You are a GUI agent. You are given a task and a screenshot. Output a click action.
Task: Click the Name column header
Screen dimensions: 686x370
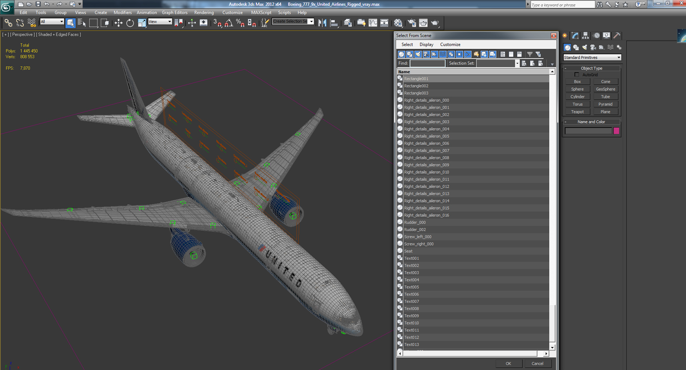tap(473, 72)
